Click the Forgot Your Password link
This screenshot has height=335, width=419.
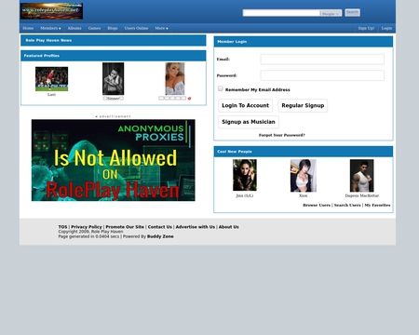coord(282,135)
